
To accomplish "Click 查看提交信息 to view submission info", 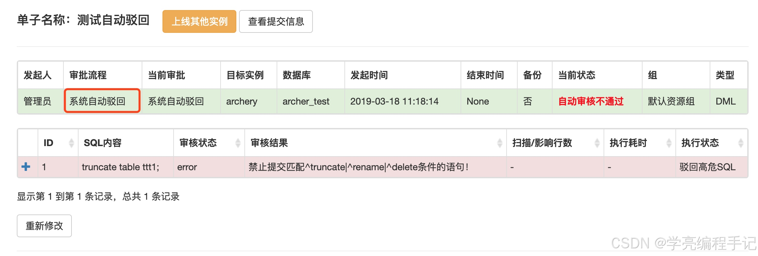I will click(276, 21).
